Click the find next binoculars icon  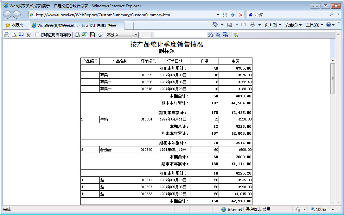218,35
